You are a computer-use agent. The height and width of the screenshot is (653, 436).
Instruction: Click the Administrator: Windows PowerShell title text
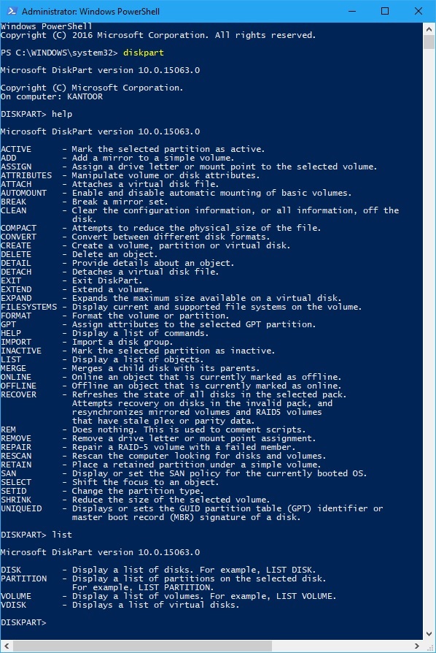click(x=90, y=12)
